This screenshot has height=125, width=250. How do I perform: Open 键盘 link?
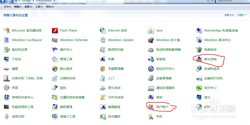point(15,69)
